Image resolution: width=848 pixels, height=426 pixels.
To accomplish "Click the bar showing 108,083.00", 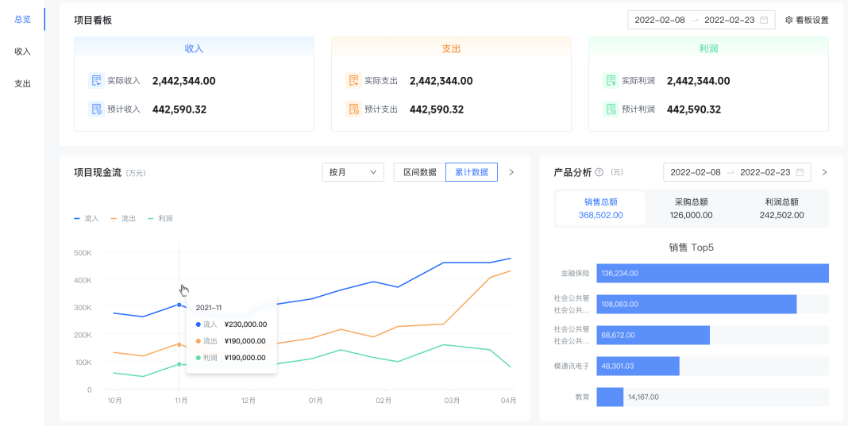I will point(696,304).
